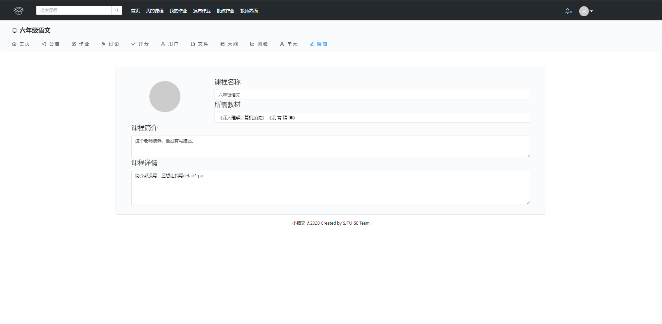Click the course avatar placeholder circle
662x324 pixels.
click(165, 97)
